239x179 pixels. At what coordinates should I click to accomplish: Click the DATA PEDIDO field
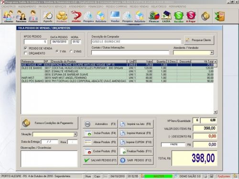(59, 42)
